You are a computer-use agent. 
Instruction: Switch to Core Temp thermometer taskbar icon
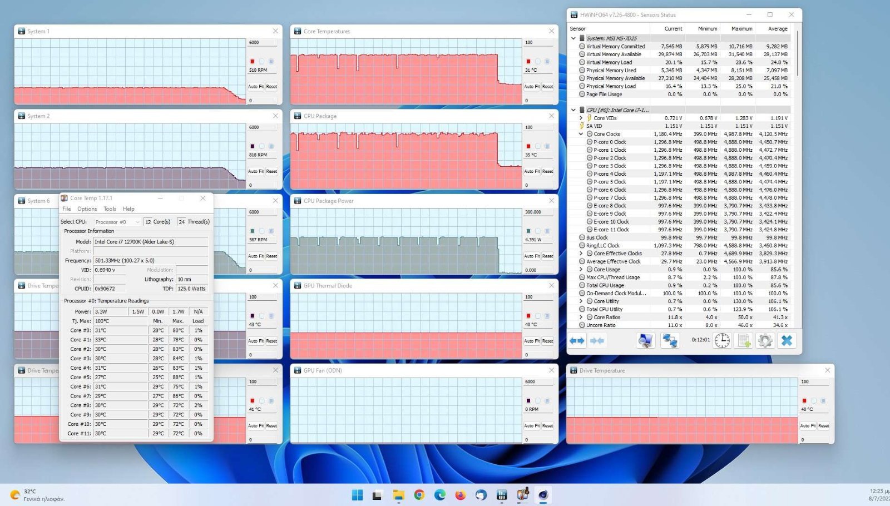(x=522, y=495)
